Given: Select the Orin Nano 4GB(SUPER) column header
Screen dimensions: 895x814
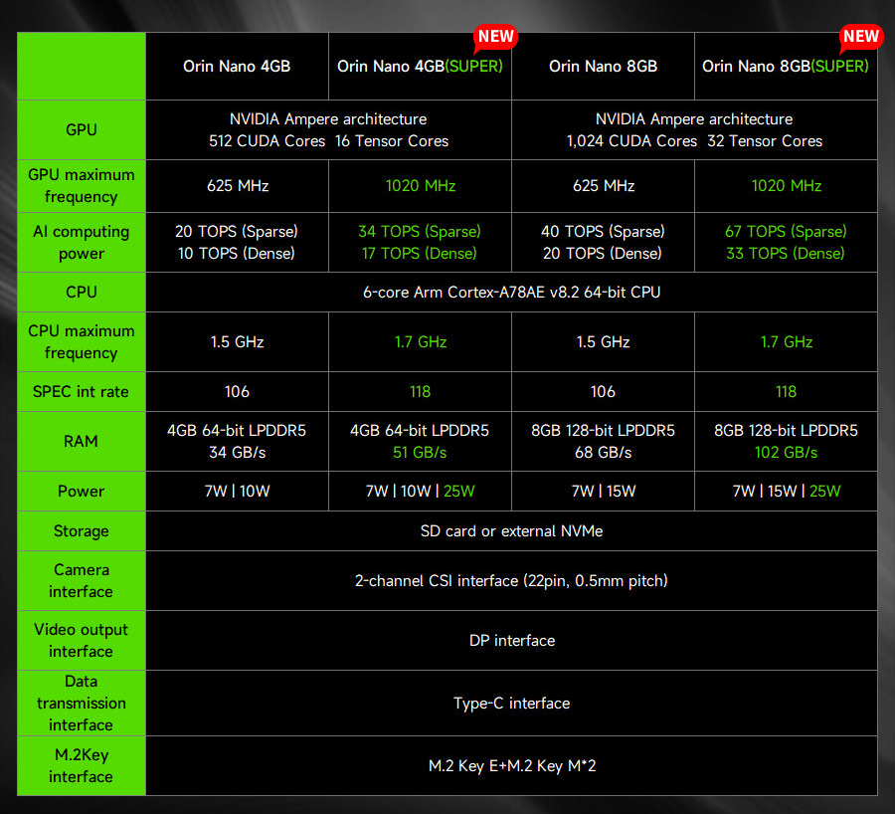Looking at the screenshot, I should (420, 67).
